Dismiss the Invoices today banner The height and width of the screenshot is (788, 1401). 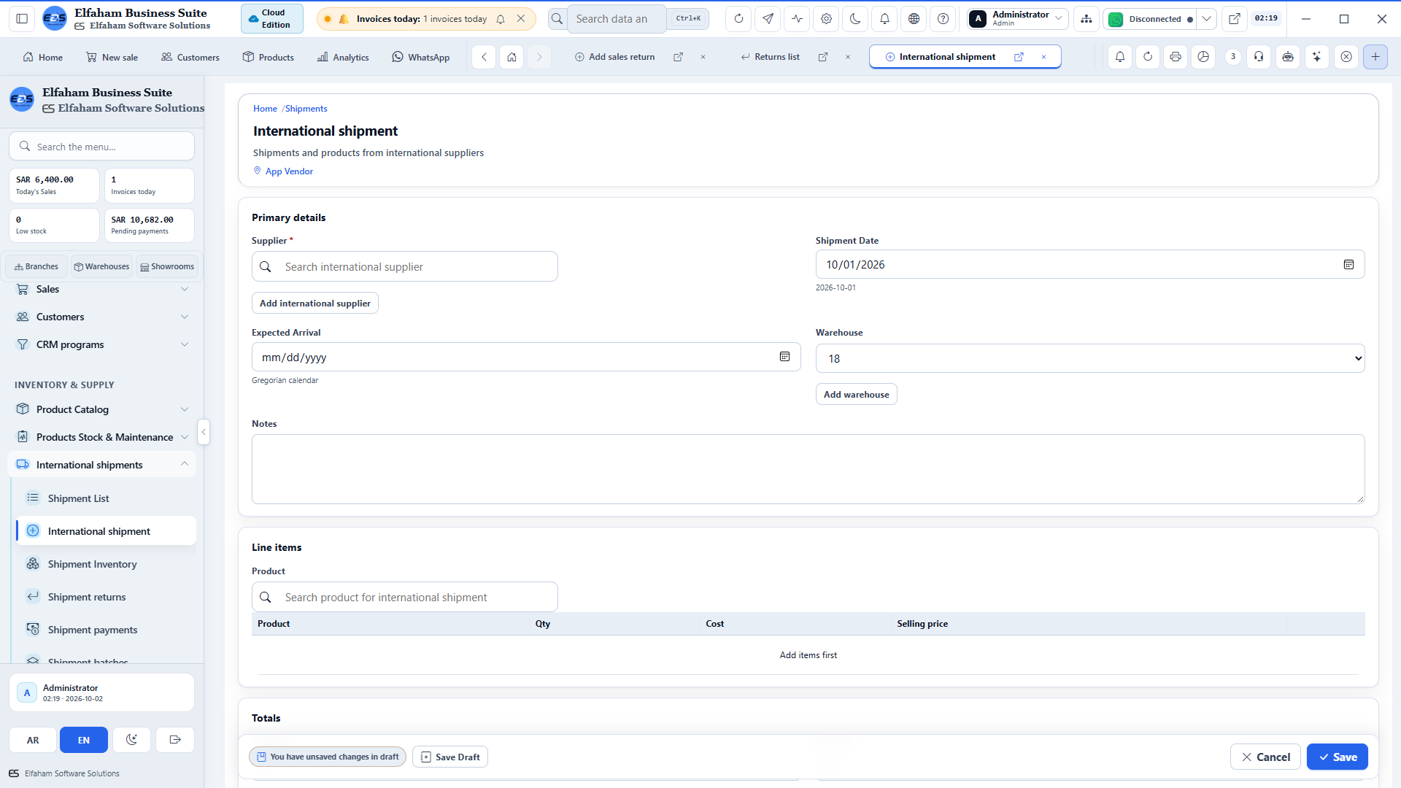coord(521,19)
